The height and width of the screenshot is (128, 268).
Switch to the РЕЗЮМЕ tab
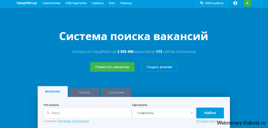coord(84,93)
